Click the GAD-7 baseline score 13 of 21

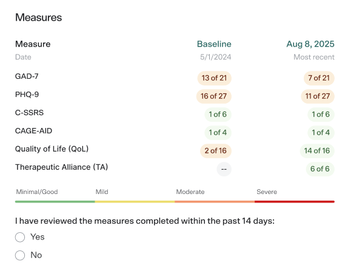[x=214, y=78]
